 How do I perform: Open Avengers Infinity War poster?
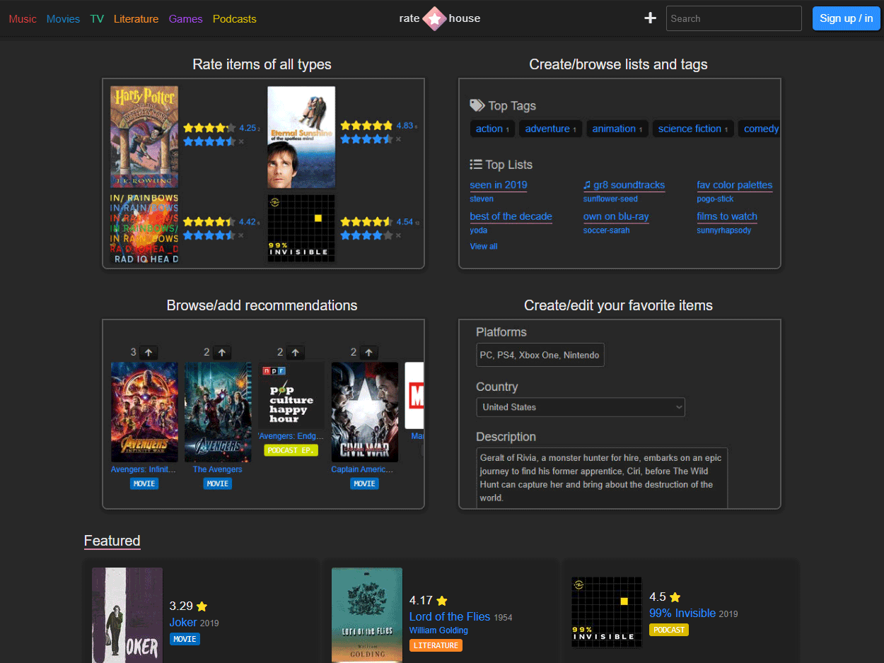point(144,412)
